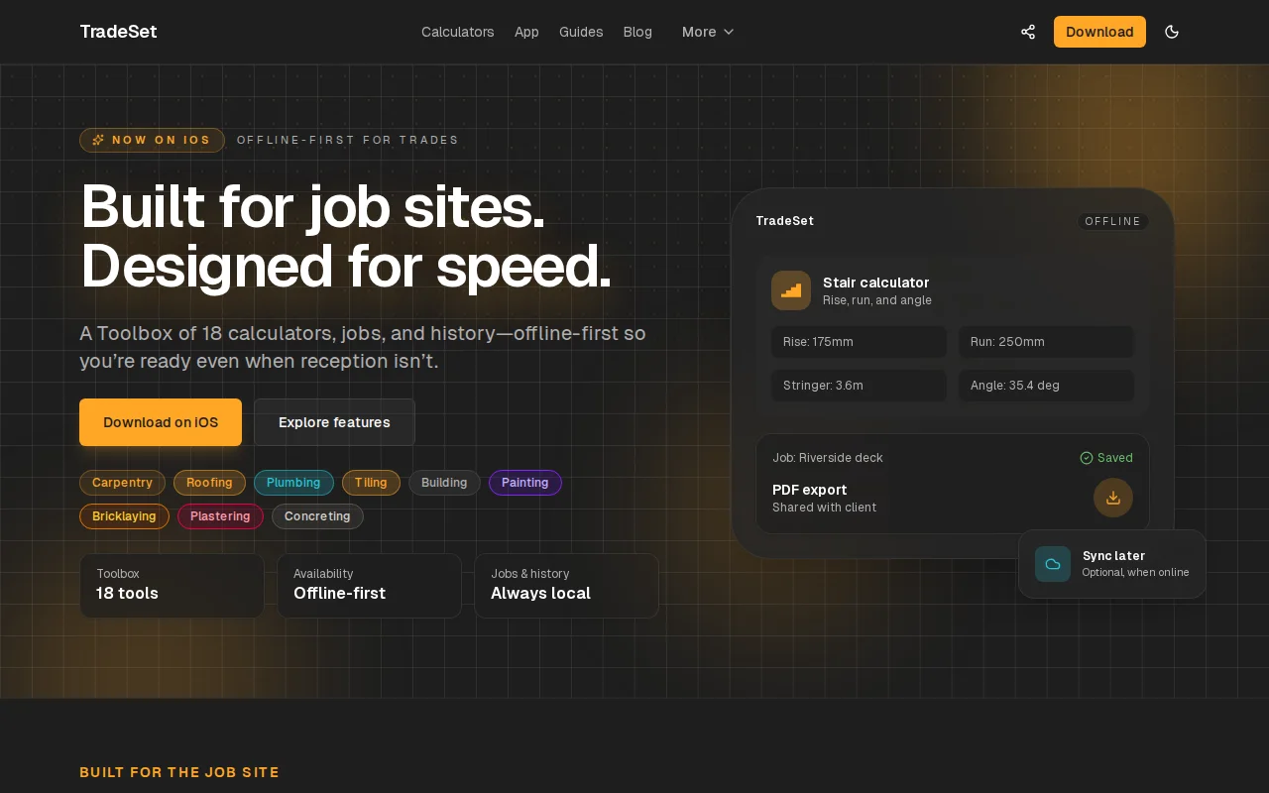Select the Plumbing tag
Image resolution: width=1269 pixels, height=793 pixels.
tap(293, 483)
